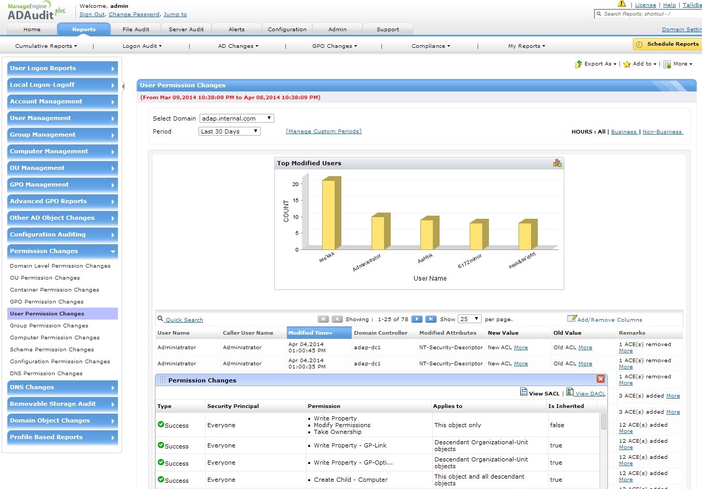Click the Schedule Reports button
Image resolution: width=702 pixels, height=489 pixels.
(x=667, y=44)
